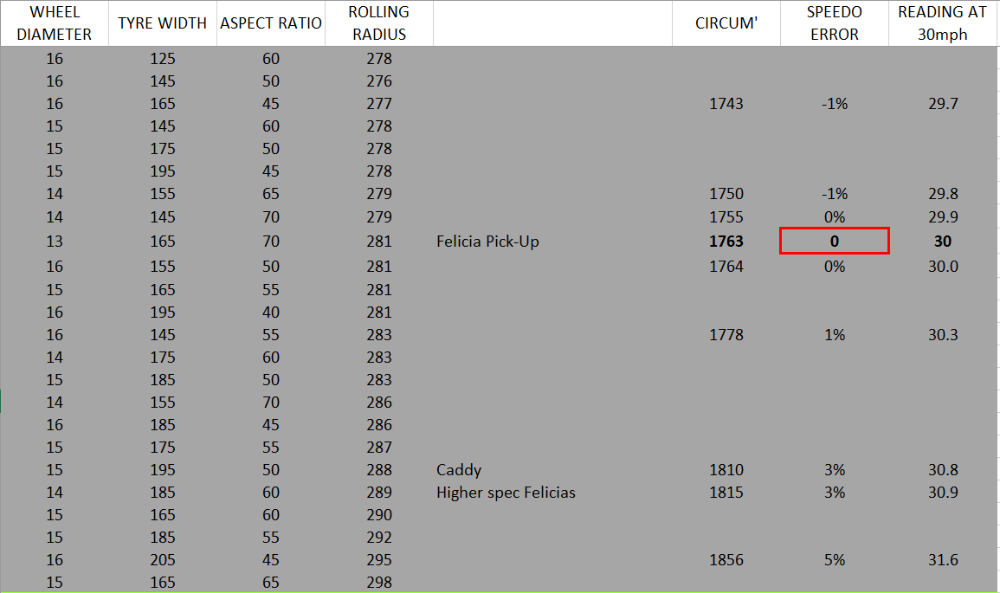
Task: Click the Higher spec Felicias cell
Action: (x=506, y=493)
